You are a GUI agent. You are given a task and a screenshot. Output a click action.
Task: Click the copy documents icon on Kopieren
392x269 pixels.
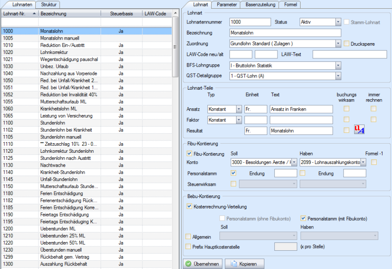point(234,264)
